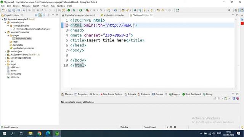Click the editor vertical scrollbar
The image size is (244, 137).
[x=236, y=52]
